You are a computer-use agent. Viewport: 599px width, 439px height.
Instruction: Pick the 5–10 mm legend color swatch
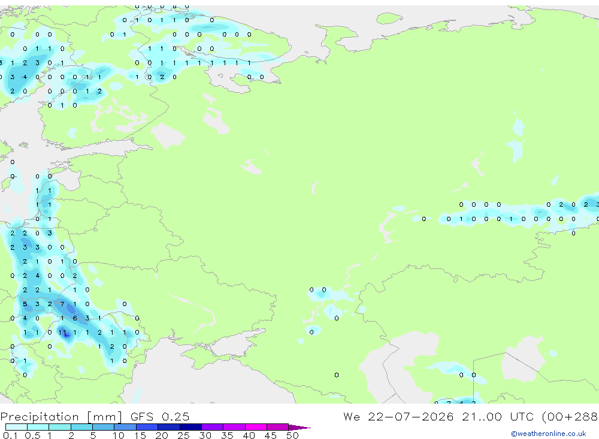click(x=104, y=427)
